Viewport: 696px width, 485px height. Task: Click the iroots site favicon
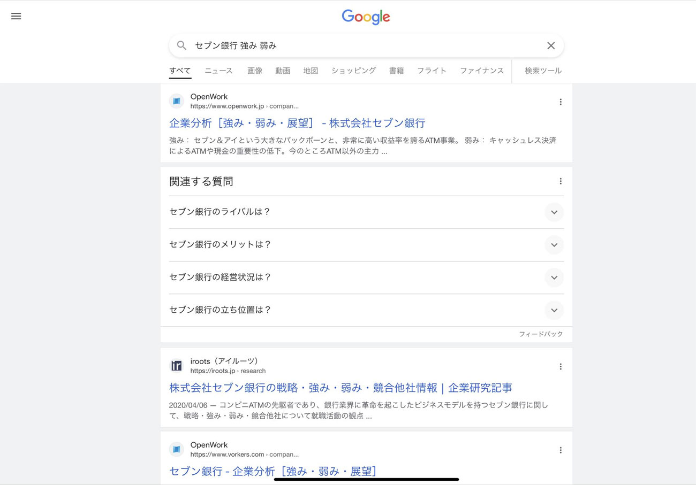177,366
